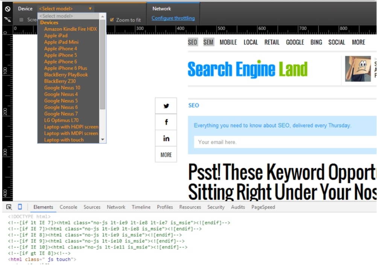Open the MORE site navigation menu
377x266 pixels.
point(359,43)
